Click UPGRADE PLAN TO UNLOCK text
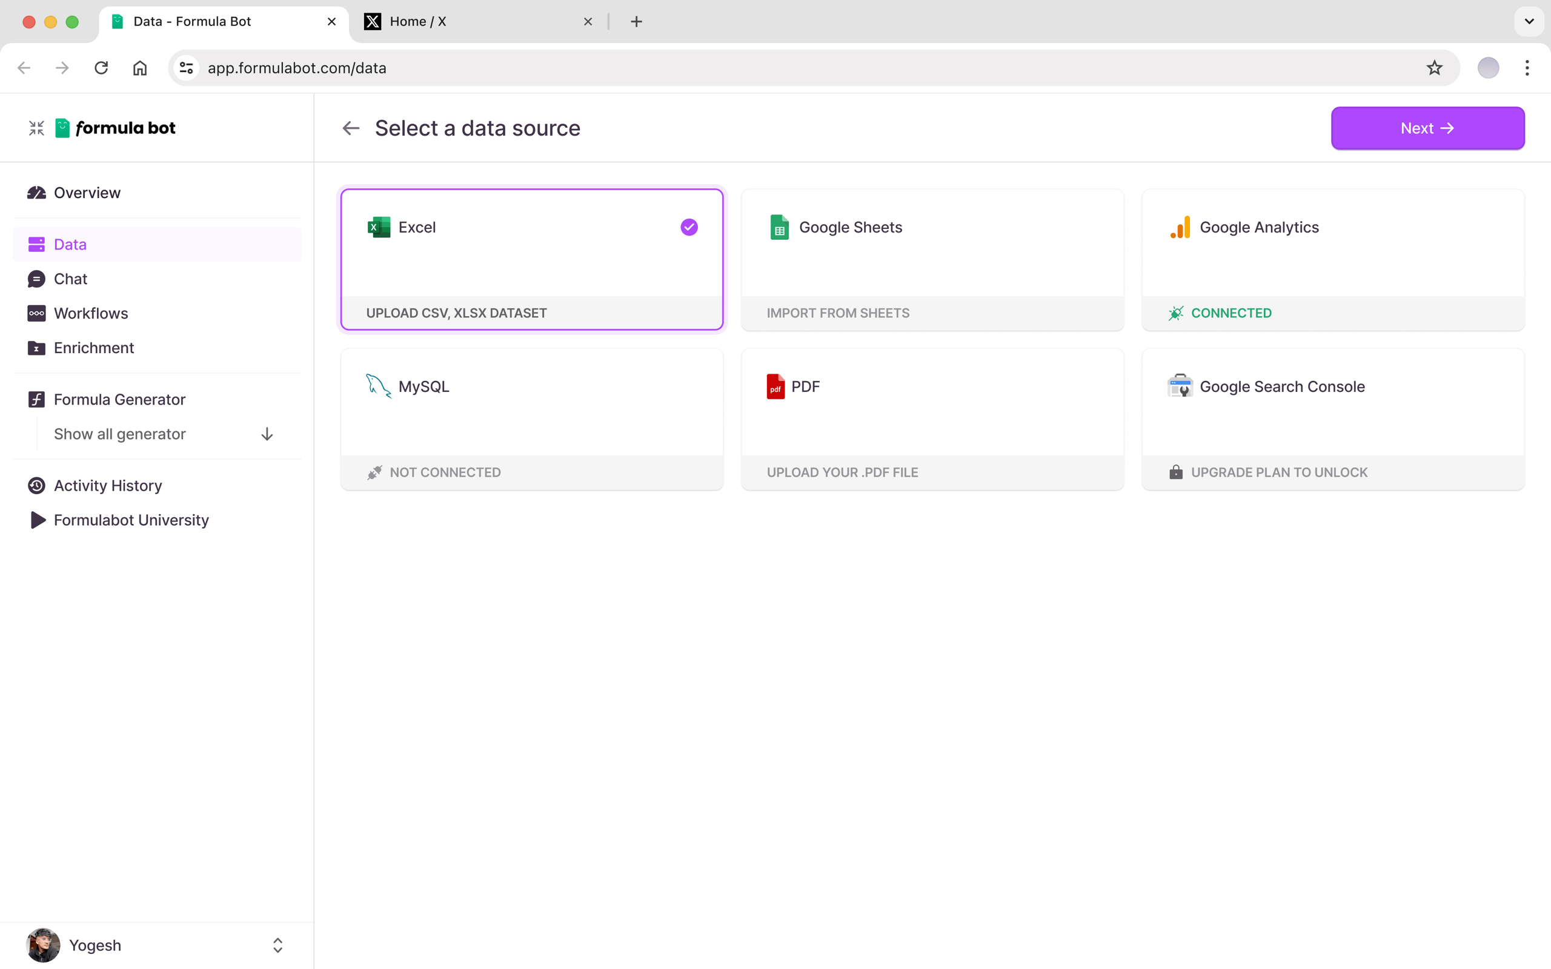This screenshot has height=969, width=1551. (1279, 472)
